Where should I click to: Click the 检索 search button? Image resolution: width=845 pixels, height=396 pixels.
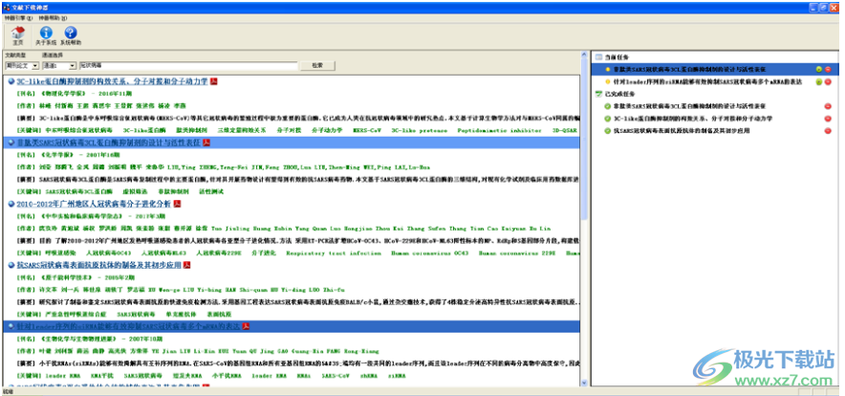[318, 65]
